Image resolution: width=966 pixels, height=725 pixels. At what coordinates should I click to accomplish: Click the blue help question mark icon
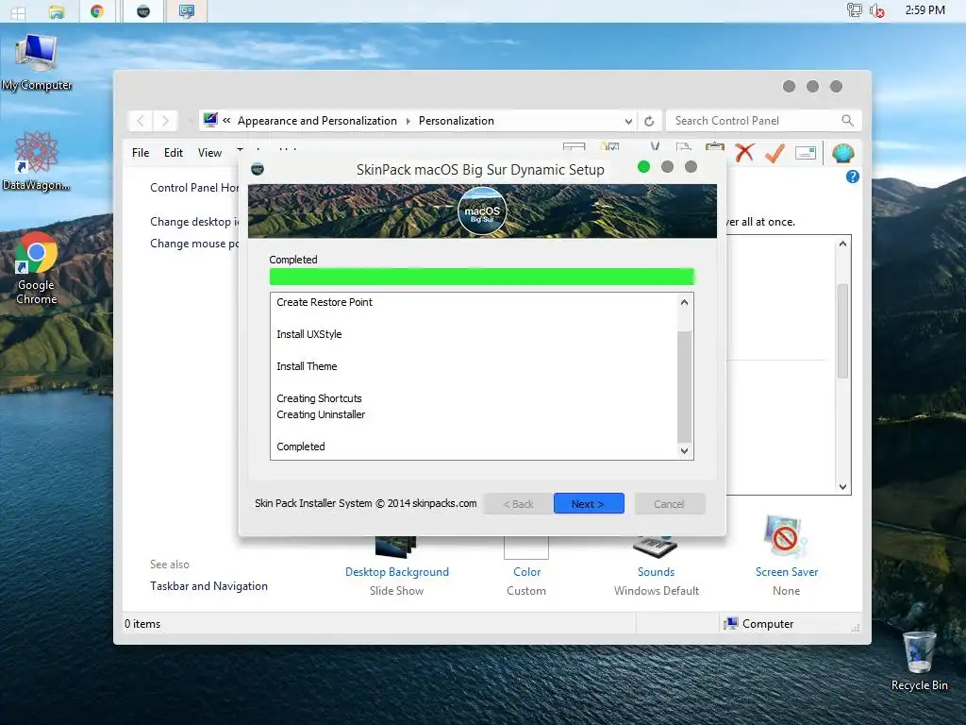coord(853,177)
